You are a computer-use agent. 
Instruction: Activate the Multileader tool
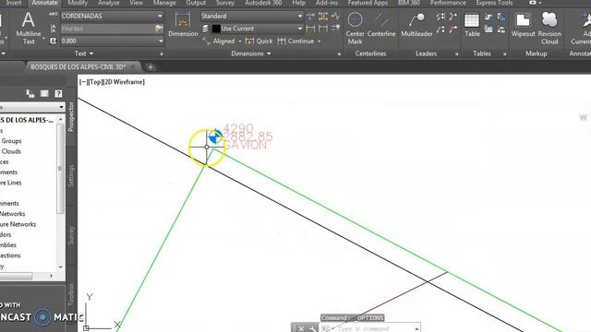[x=416, y=25]
